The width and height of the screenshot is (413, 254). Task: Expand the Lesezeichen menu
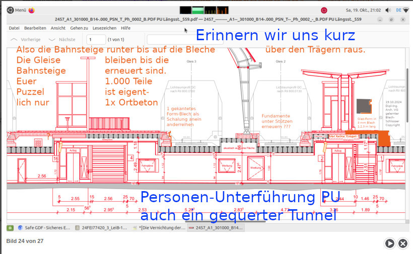104,28
